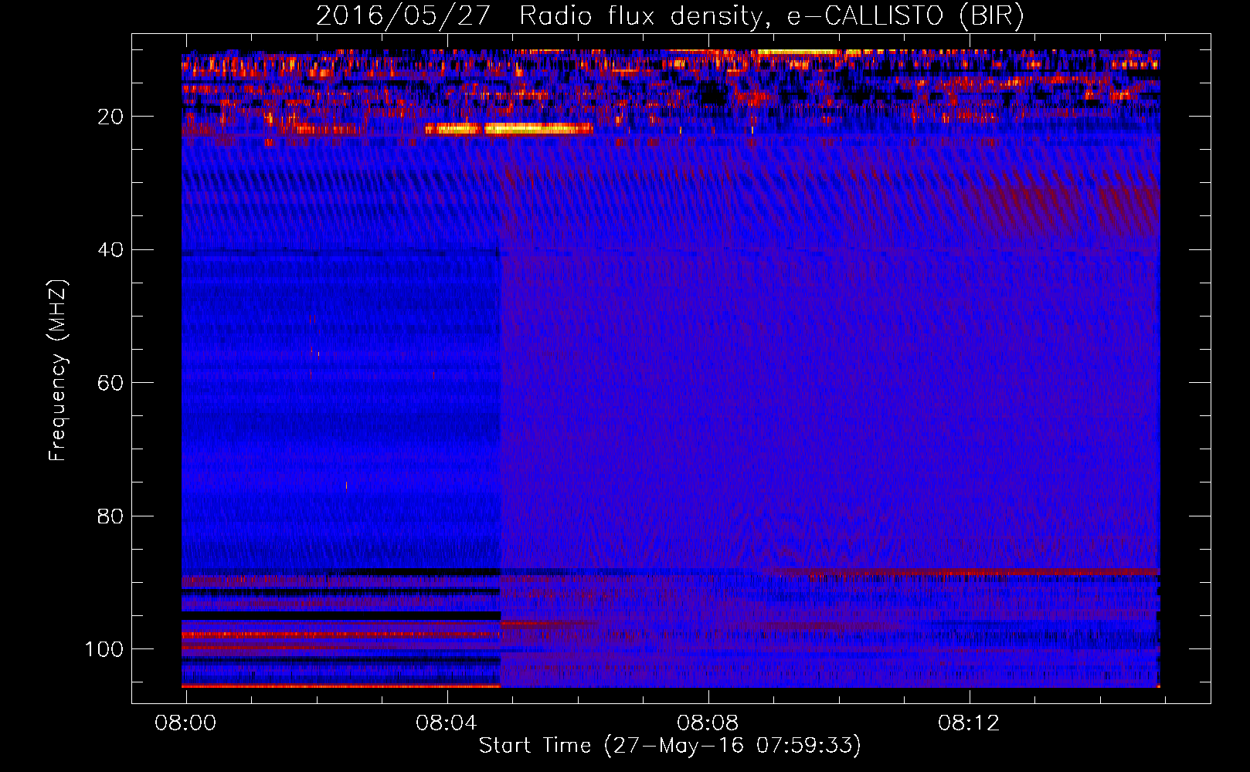
Task: Click the 08:00 time tick label
Action: point(185,723)
